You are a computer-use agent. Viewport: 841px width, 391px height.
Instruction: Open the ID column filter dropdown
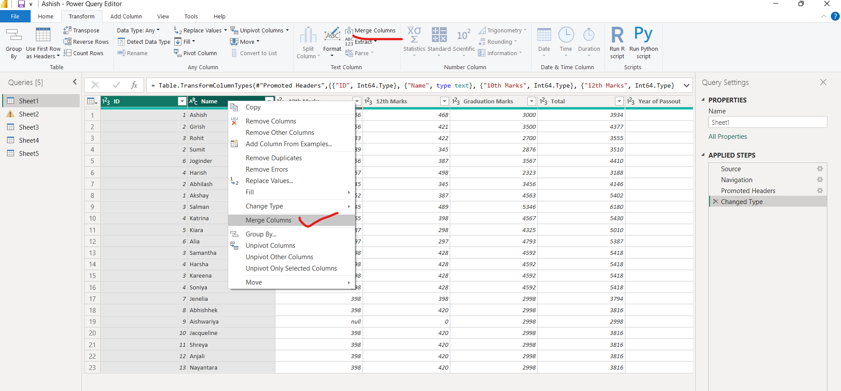click(x=182, y=101)
